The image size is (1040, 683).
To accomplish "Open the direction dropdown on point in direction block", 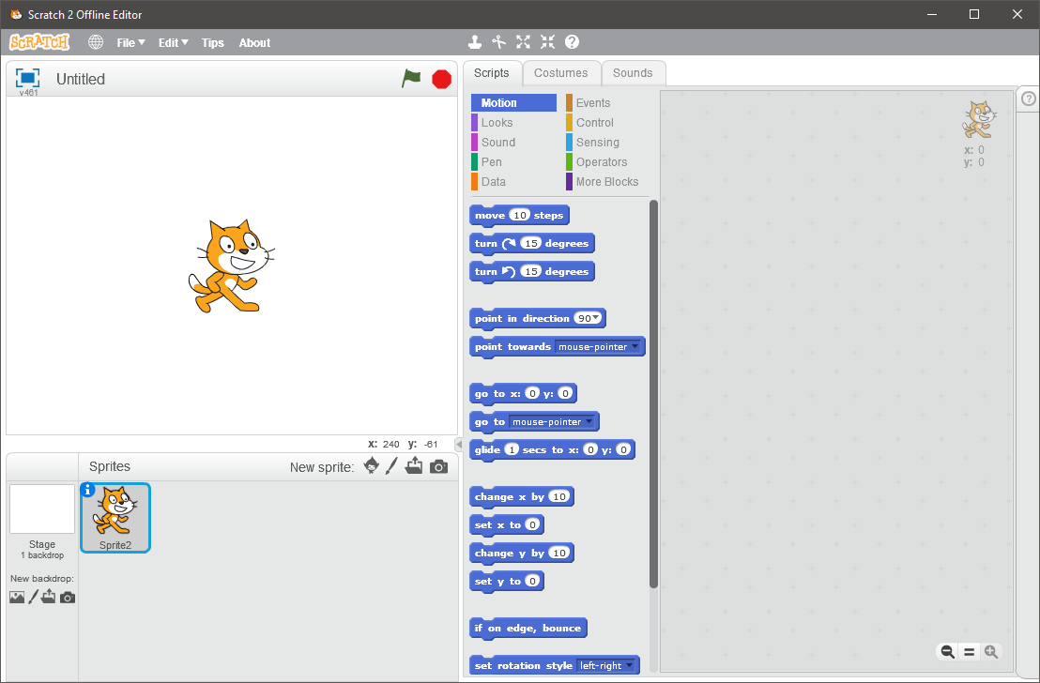I will point(596,318).
